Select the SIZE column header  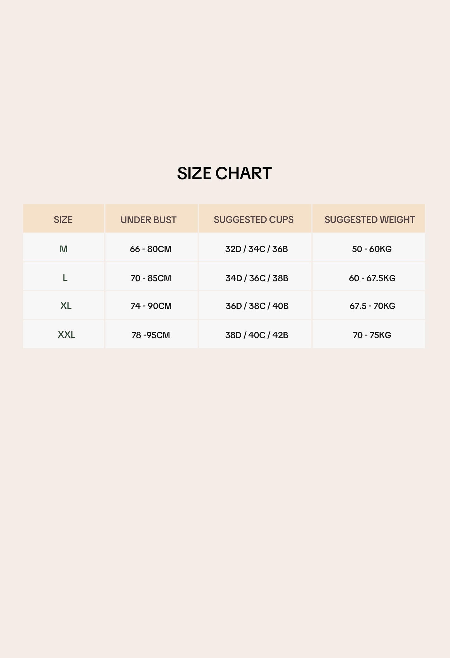tap(64, 219)
